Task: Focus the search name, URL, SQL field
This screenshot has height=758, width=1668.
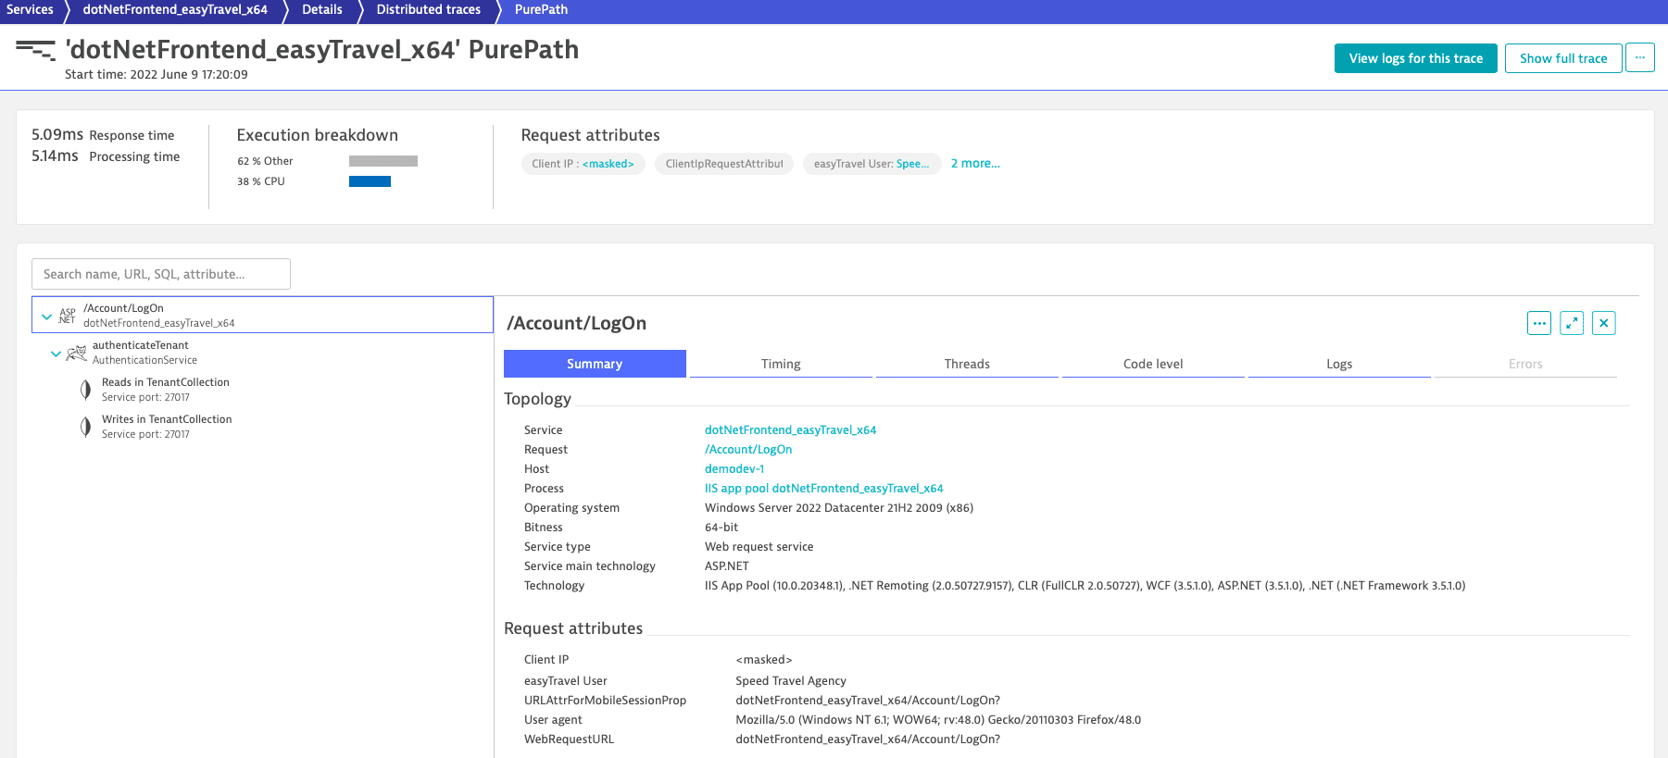Action: [x=161, y=274]
